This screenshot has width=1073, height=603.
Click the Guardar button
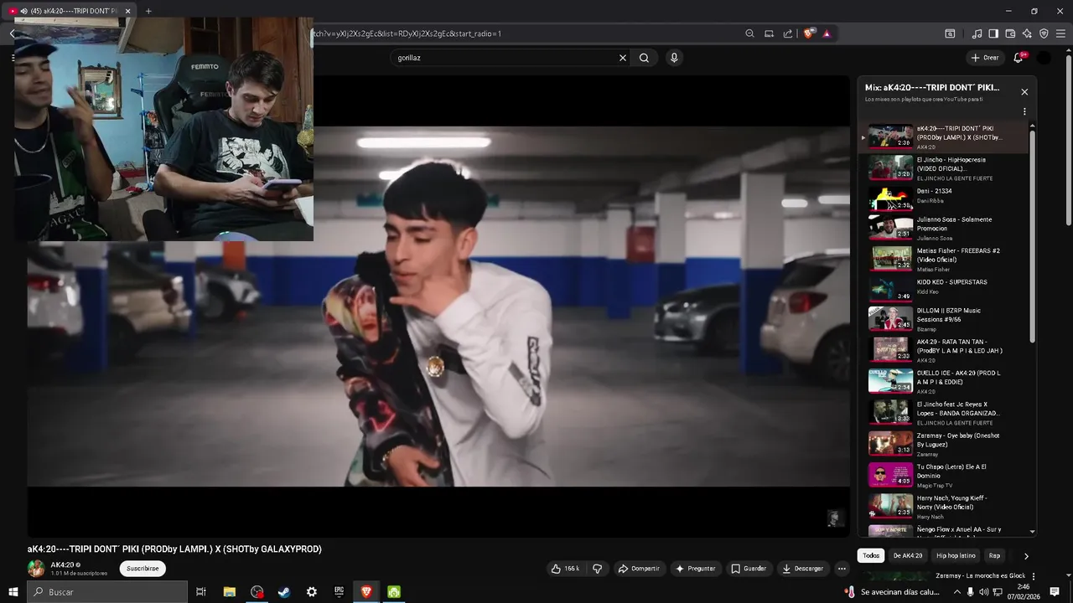pyautogui.click(x=749, y=569)
